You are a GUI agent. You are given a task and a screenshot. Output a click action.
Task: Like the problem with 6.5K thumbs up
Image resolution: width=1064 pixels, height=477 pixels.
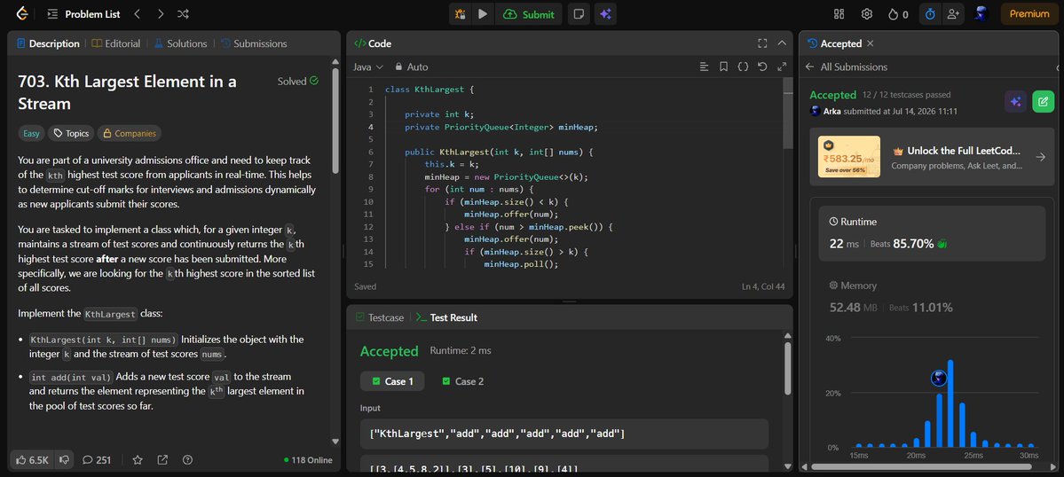click(33, 459)
